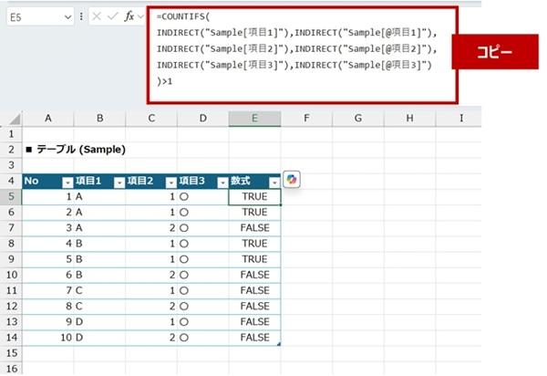This screenshot has width=547, height=376.
Task: Click the Name Box showing E5
Action: click(32, 17)
